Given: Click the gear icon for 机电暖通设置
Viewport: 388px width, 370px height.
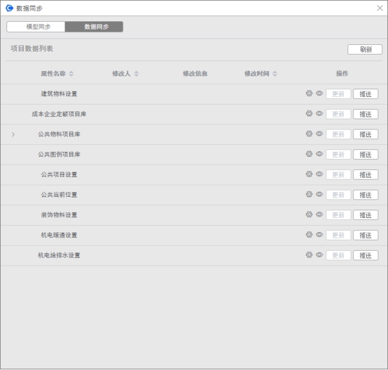Looking at the screenshot, I should click(x=308, y=235).
